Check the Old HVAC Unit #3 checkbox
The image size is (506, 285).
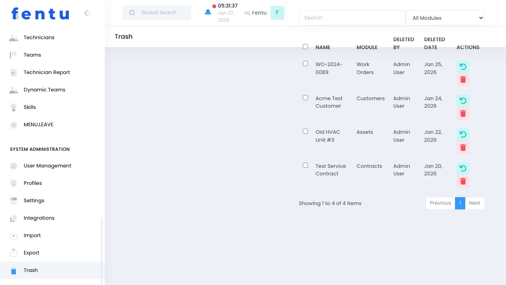tap(305, 131)
